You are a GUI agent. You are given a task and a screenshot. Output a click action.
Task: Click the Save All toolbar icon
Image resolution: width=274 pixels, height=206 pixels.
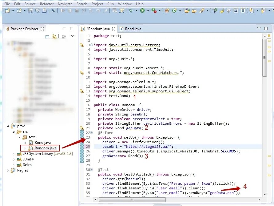click(x=38, y=11)
